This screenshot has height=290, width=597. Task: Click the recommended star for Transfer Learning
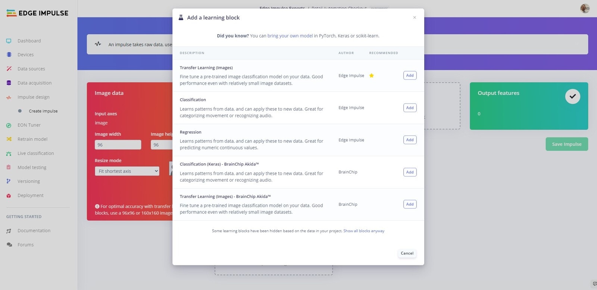[x=372, y=76]
